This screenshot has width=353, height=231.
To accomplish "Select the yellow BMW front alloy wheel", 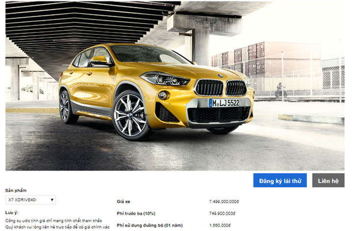I will (130, 115).
